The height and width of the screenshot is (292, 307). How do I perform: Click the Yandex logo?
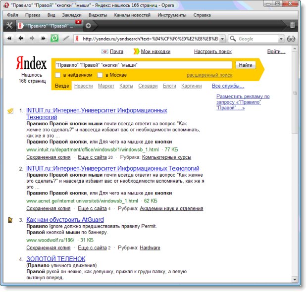pos(31,63)
